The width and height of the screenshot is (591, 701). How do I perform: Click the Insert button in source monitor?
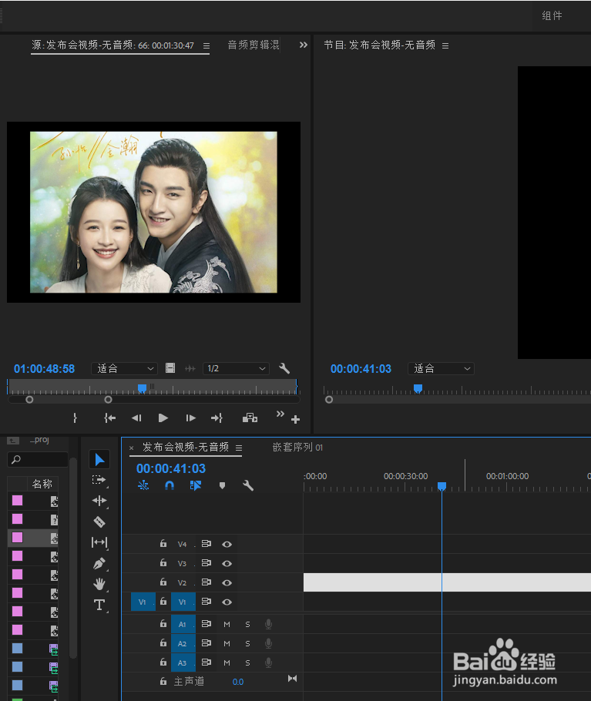tap(250, 418)
